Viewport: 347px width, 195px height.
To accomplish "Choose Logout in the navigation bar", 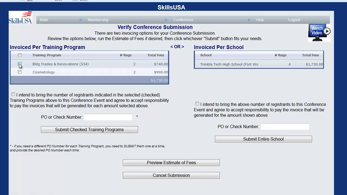I will pos(294,20).
